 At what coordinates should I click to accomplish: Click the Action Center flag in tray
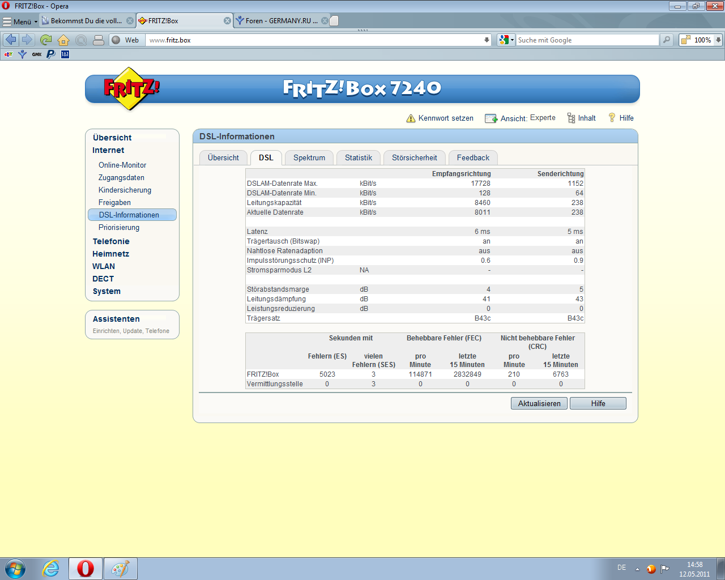click(x=665, y=569)
